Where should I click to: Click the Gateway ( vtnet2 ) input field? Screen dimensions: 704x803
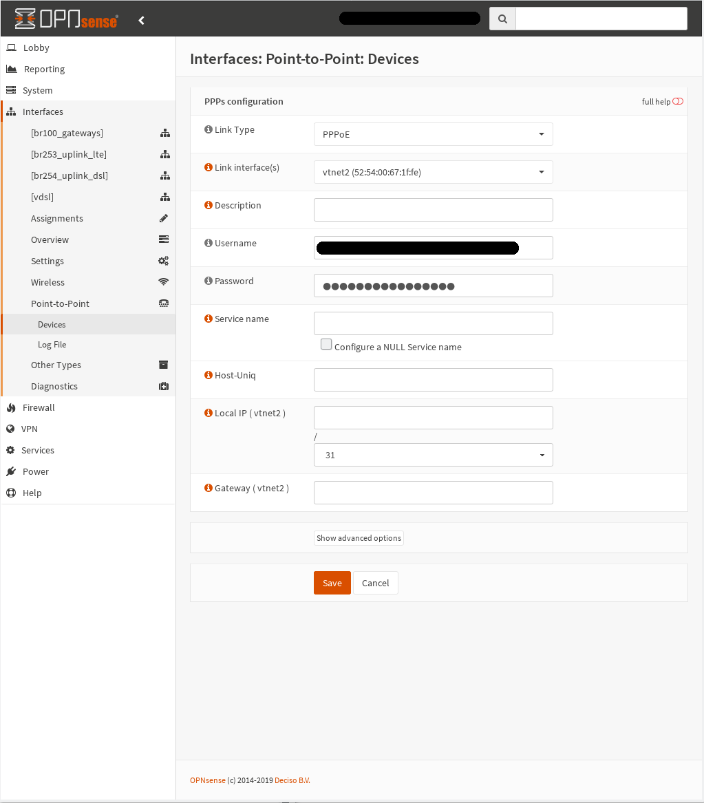[433, 493]
